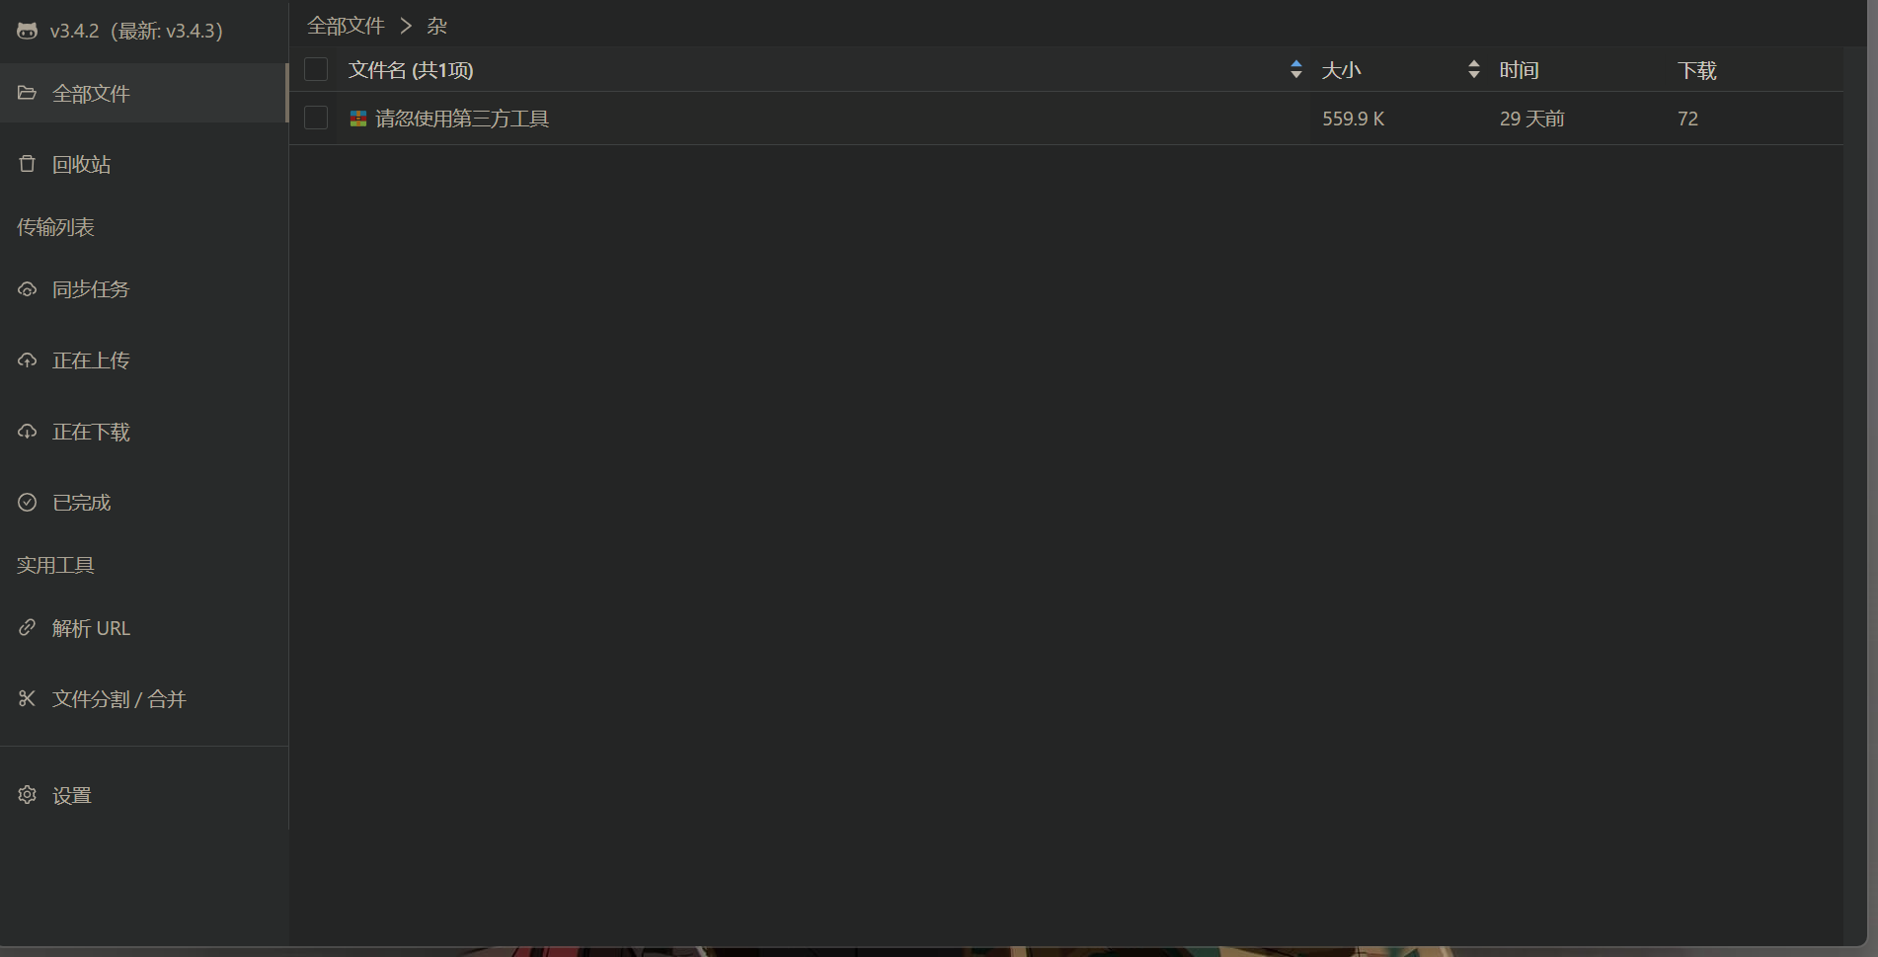Click the 正在下载 download cloud icon

28,432
